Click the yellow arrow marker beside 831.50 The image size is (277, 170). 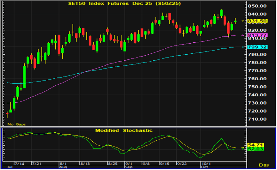coord(243,21)
